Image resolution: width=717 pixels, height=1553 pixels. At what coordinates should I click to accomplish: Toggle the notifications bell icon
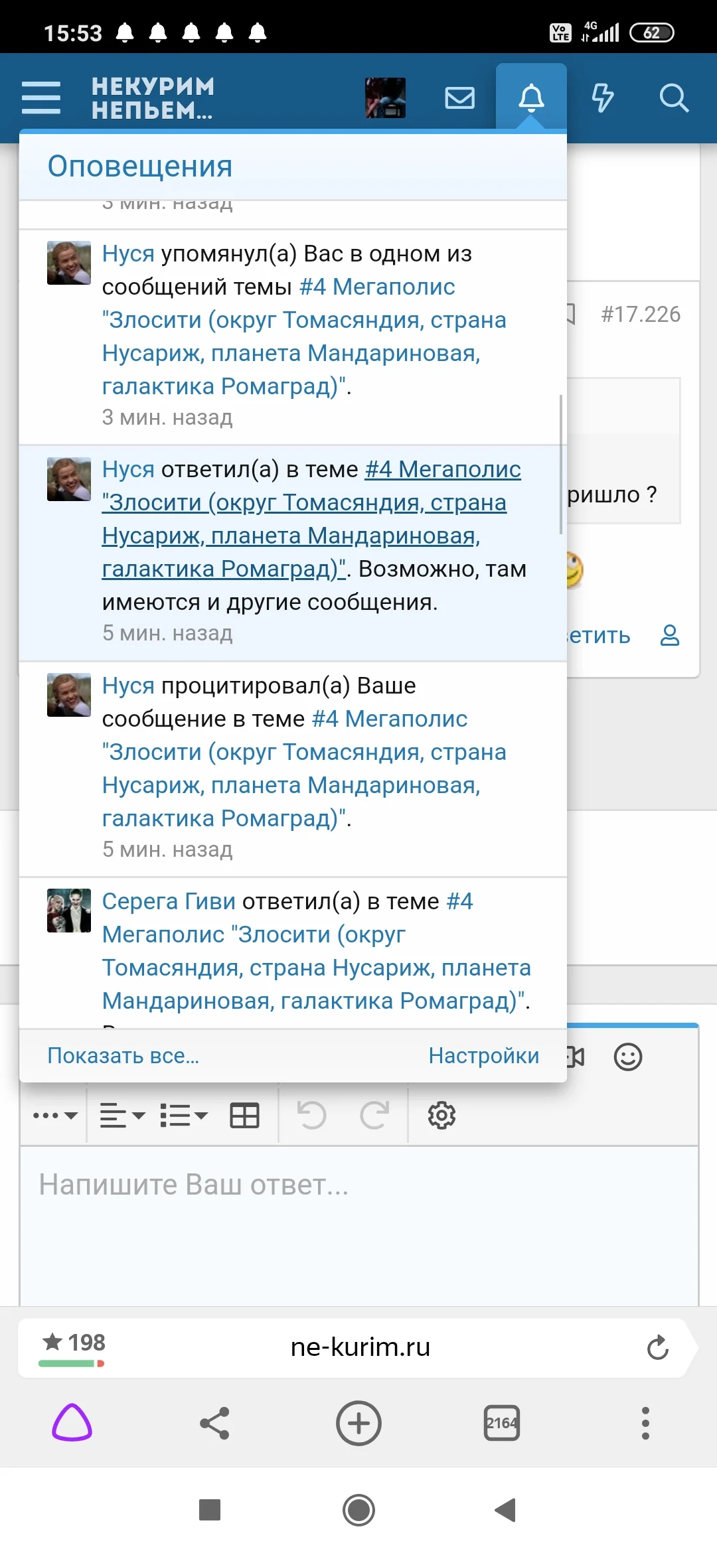531,98
